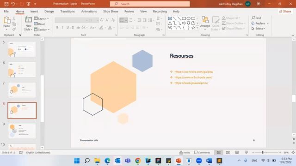The width and height of the screenshot is (296, 166).
Task: Open the Layout dropdown
Action: pos(41,18)
